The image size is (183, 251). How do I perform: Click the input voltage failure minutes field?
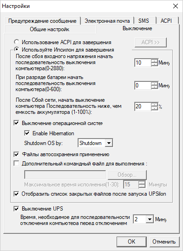(x=143, y=63)
